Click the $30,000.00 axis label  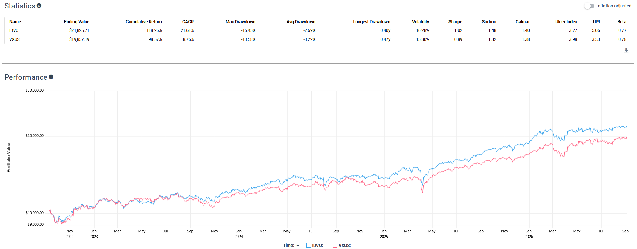35,91
